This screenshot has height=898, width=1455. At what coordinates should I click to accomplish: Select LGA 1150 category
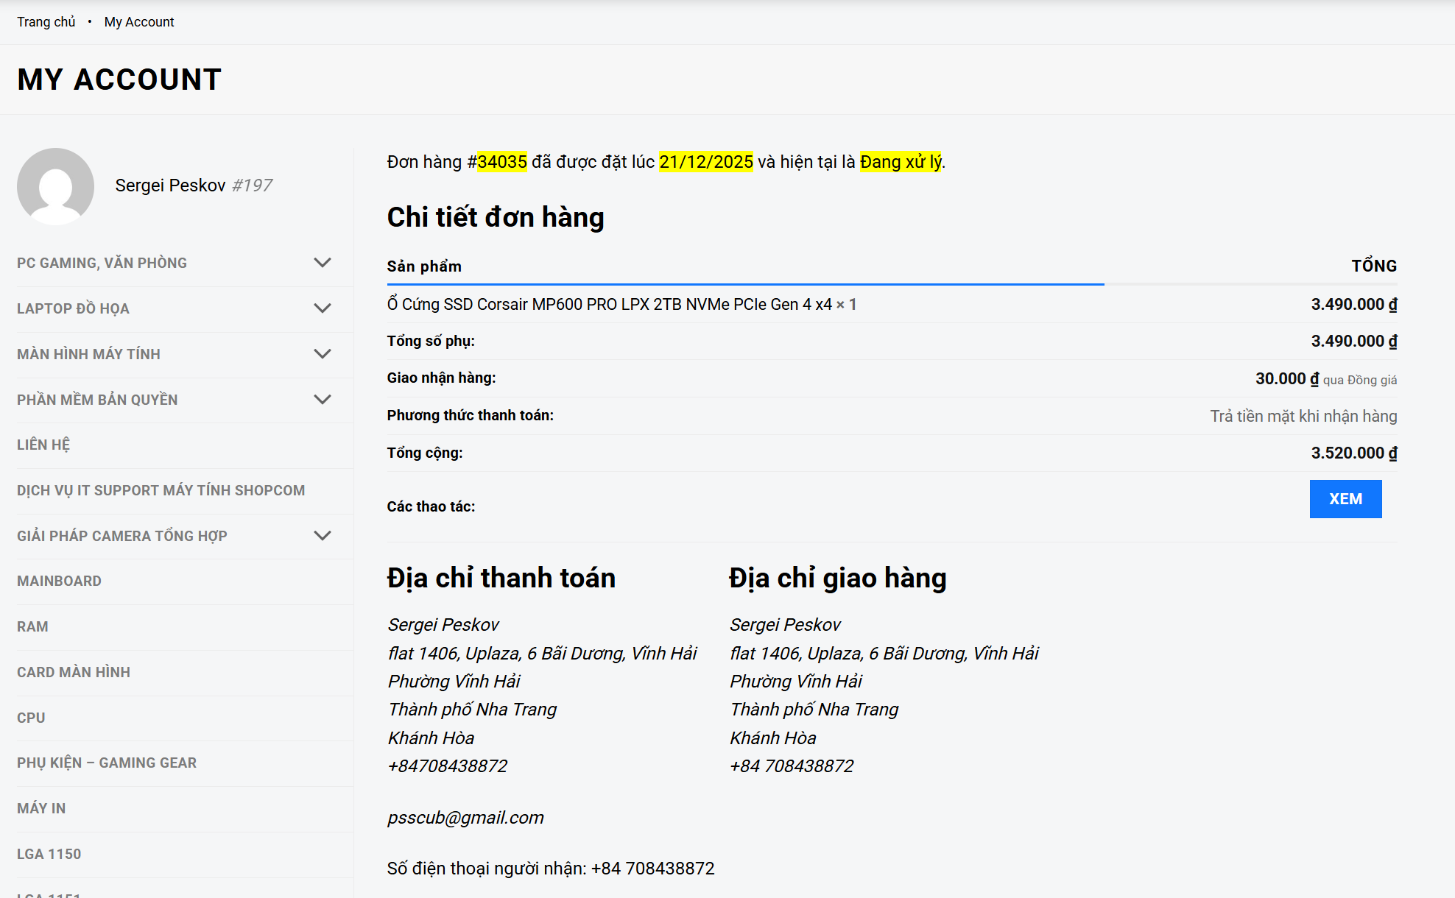(x=49, y=854)
